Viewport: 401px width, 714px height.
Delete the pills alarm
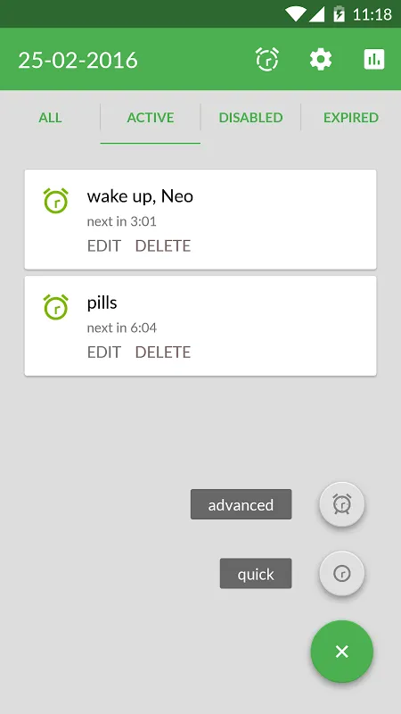[x=163, y=353]
